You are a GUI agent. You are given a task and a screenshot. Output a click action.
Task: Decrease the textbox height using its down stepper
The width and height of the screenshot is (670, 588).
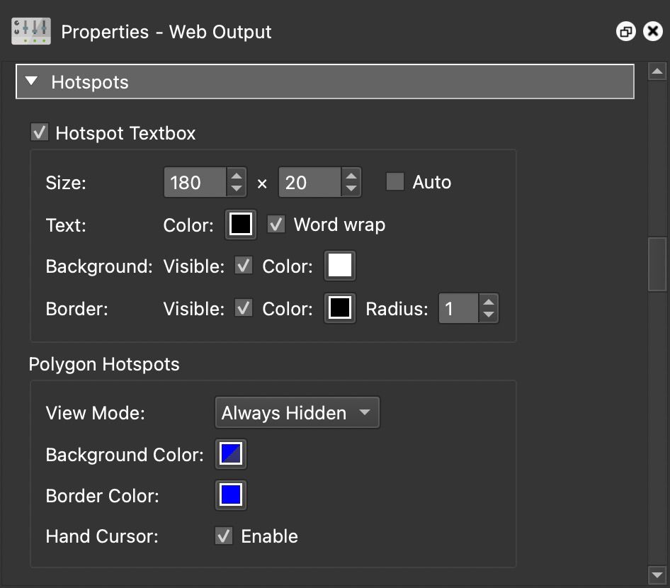point(352,188)
